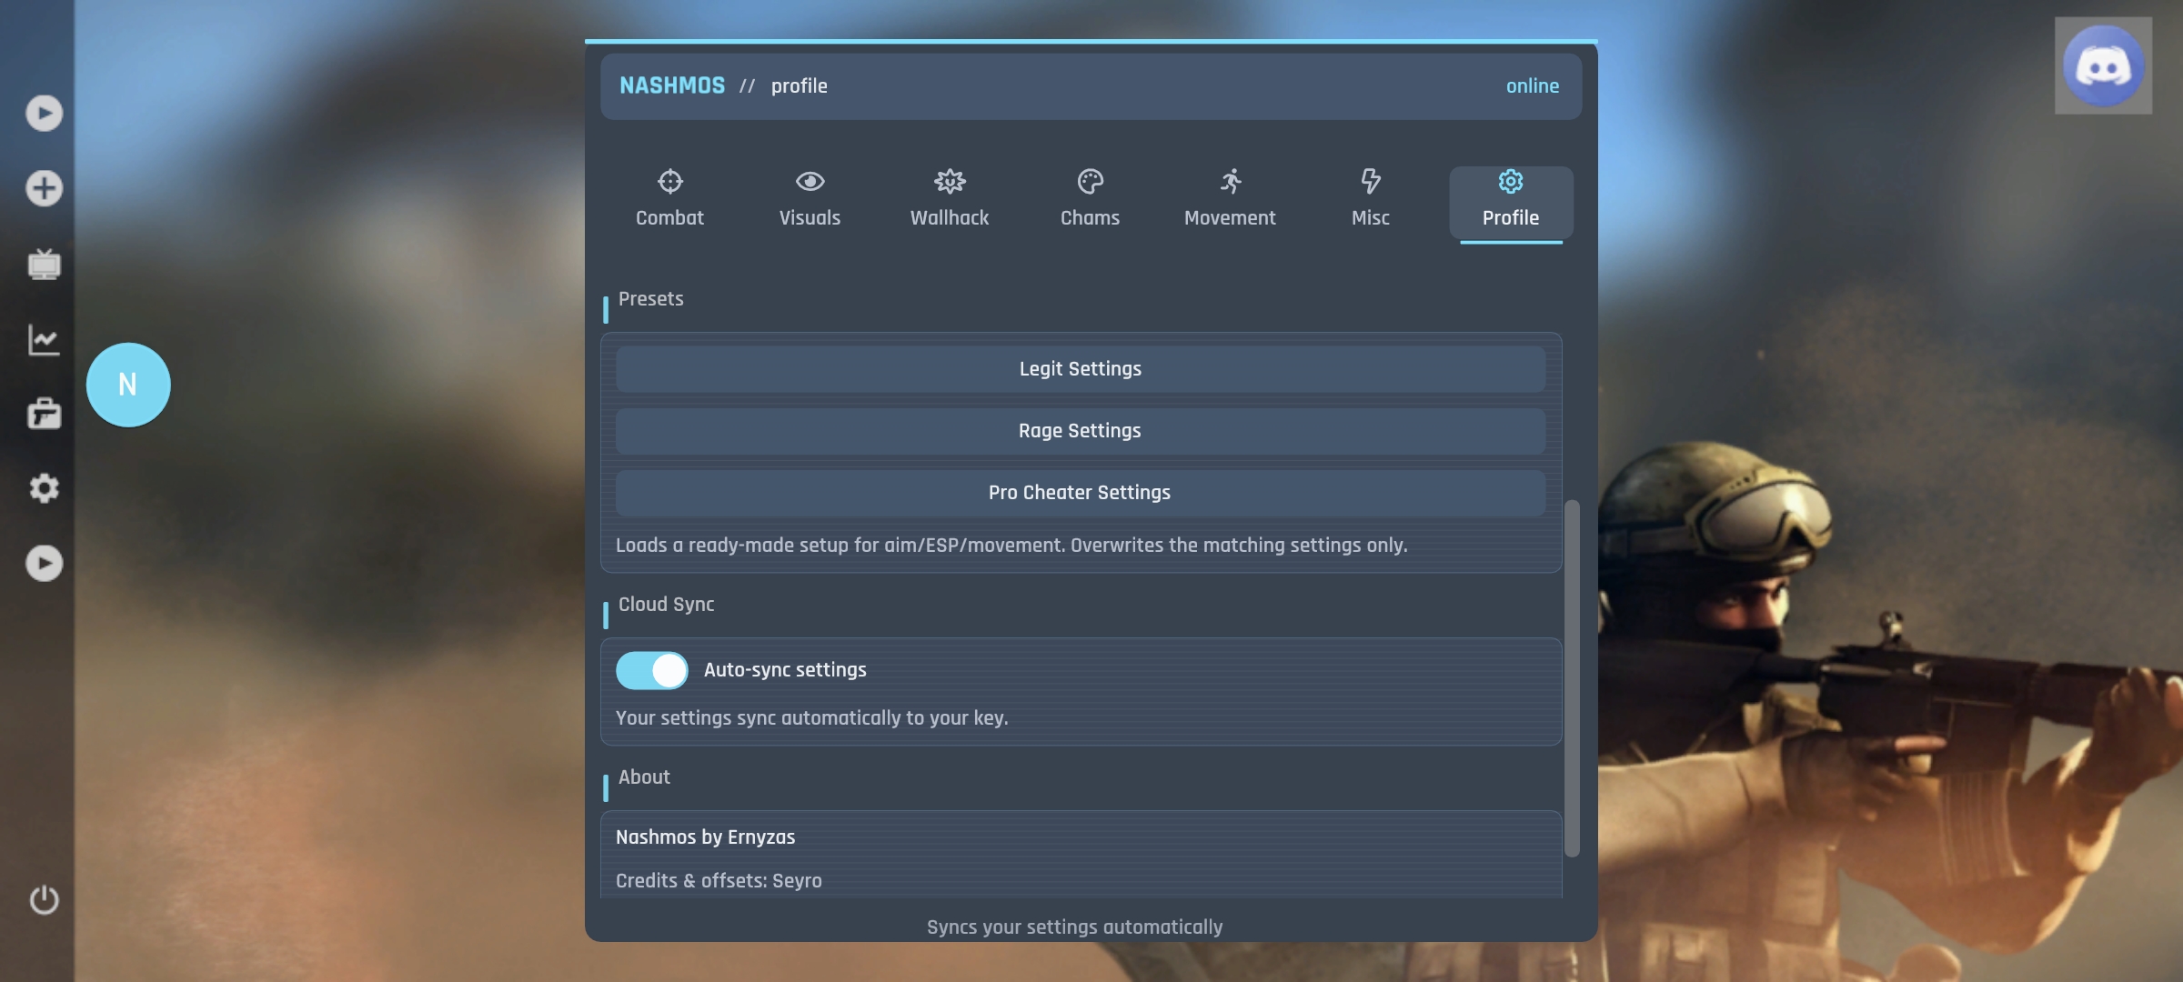This screenshot has width=2183, height=982.
Task: Click the 'Loads a ready-made setup' description
Action: point(1011,546)
